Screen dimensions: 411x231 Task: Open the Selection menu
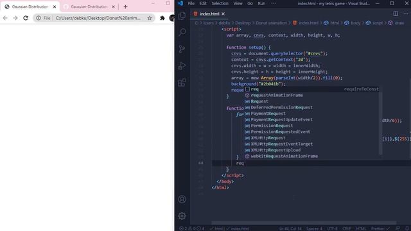point(220,3)
